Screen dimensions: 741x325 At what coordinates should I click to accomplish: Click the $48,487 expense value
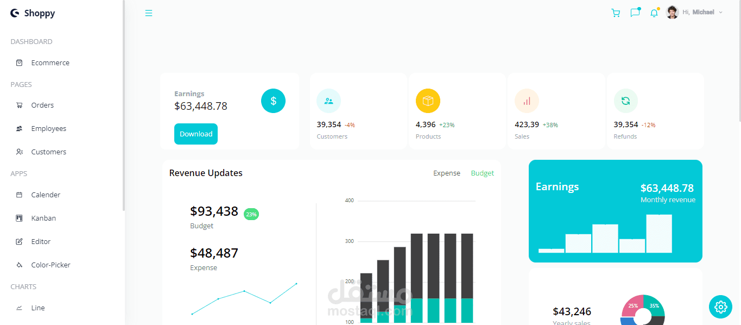tap(214, 253)
